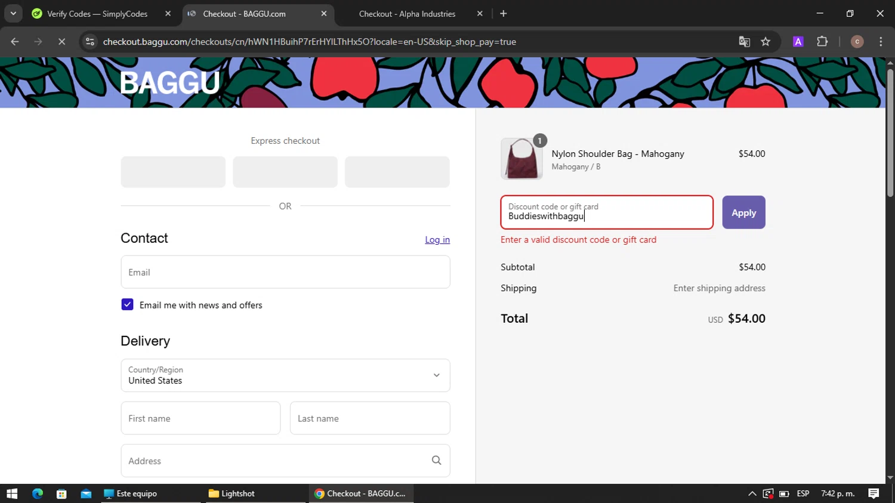
Task: Click the Total $54.00 amount
Action: point(746,319)
